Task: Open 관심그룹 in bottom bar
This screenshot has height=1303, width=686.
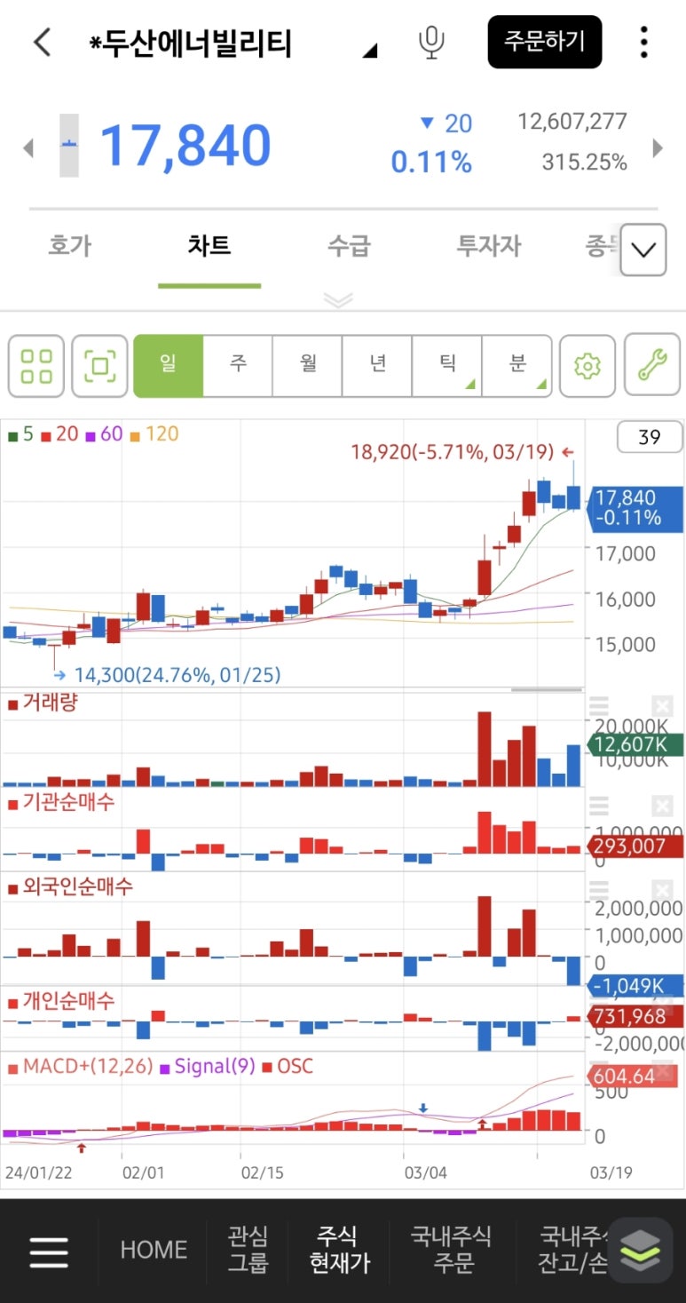Action: (248, 1250)
